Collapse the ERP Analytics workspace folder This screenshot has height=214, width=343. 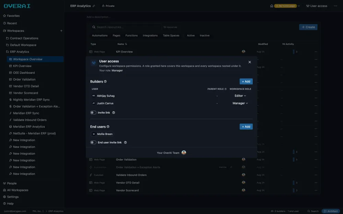[17, 52]
